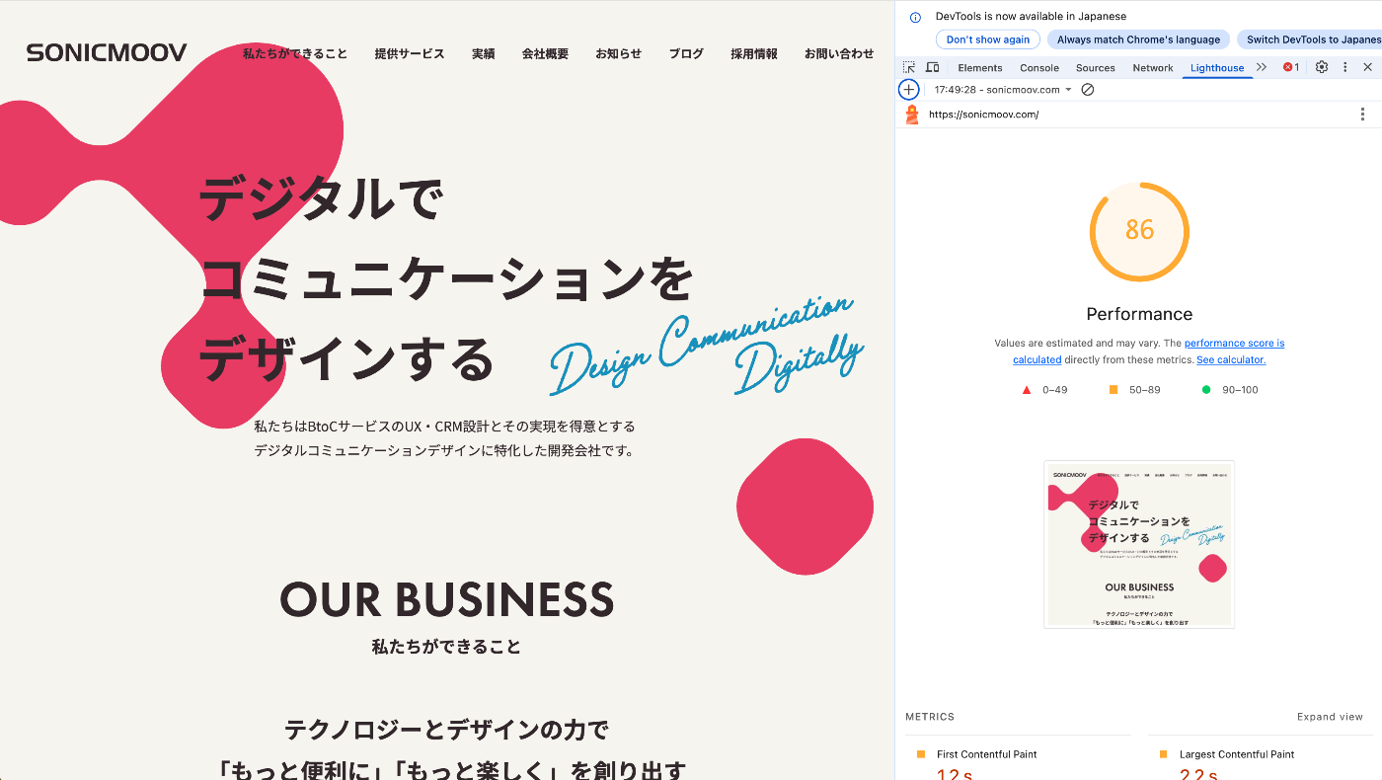Open DevTools three-dot customize menu
1382x780 pixels.
coord(1344,67)
